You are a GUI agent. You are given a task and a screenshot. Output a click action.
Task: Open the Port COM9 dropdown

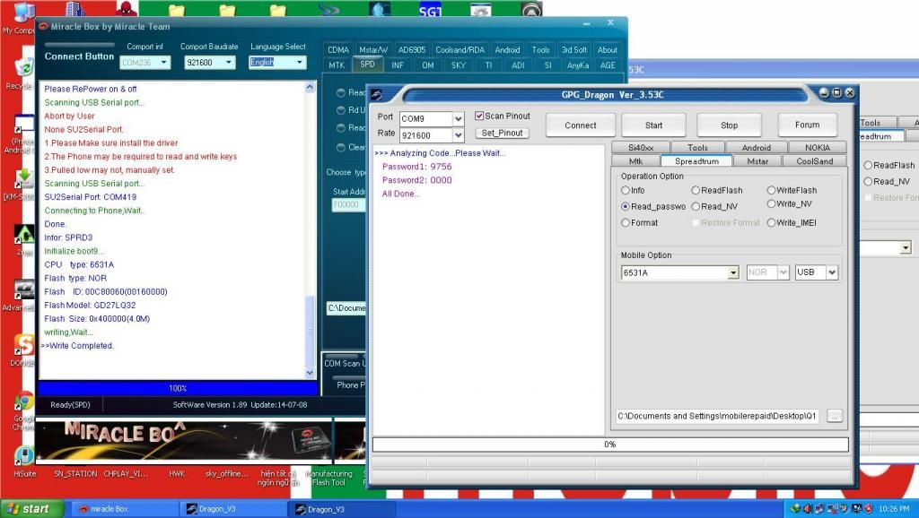point(459,119)
